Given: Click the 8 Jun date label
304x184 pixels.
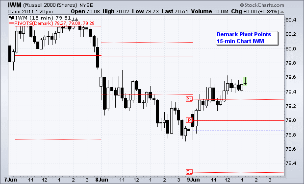Looking at the screenshot, I should tap(102, 180).
